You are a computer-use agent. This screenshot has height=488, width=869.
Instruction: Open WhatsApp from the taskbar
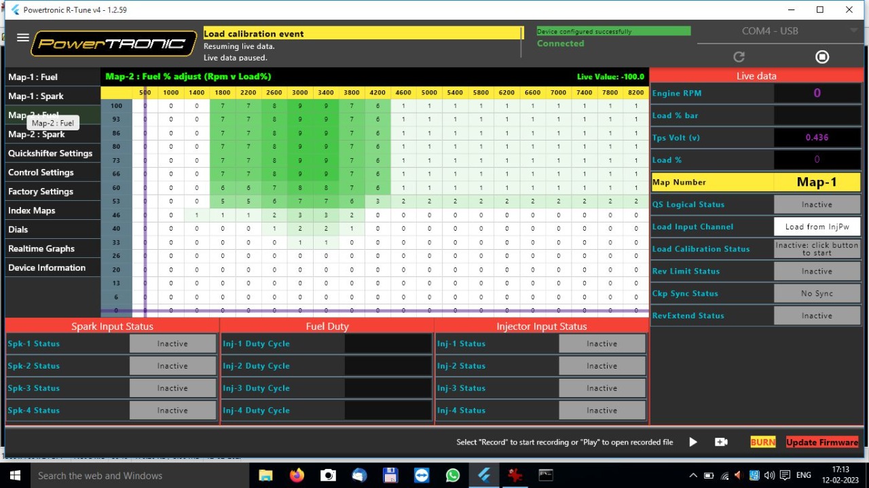click(453, 475)
